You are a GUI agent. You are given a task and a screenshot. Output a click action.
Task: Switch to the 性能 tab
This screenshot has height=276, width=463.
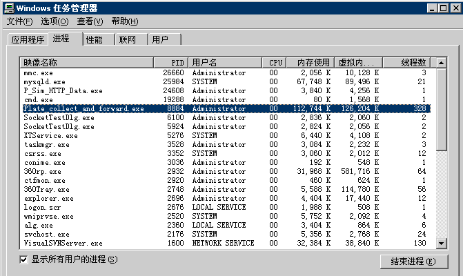pyautogui.click(x=99, y=39)
